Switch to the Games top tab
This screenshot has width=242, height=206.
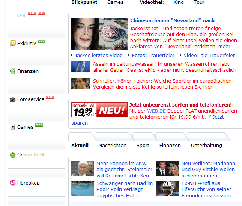[x=115, y=2]
